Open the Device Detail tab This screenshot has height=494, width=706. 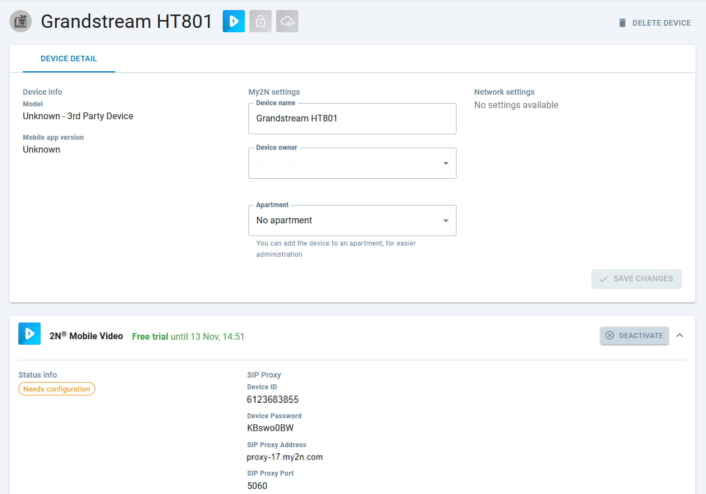(x=69, y=58)
